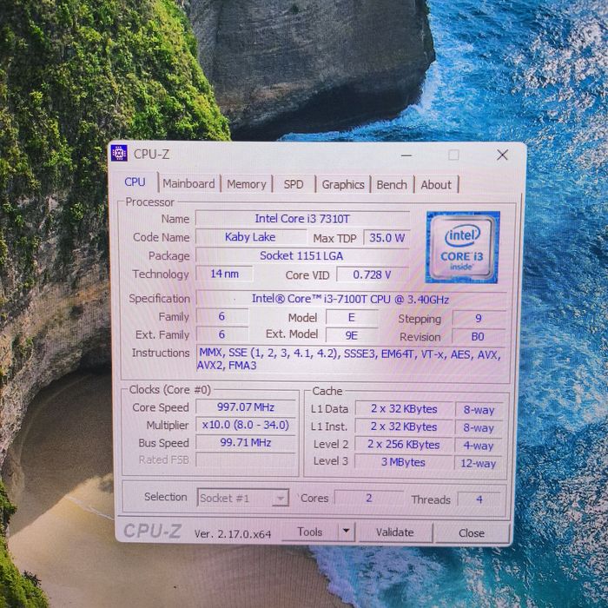Screen dimensions: 608x608
Task: Click the Ext. Model value 9E
Action: (x=351, y=335)
